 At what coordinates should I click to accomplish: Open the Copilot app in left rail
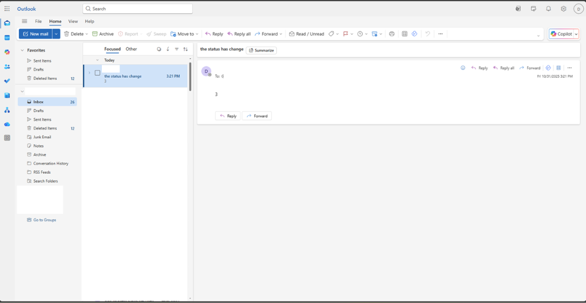point(7,52)
